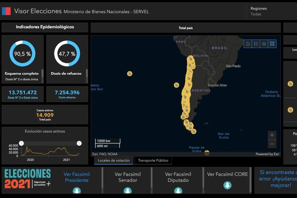The height and width of the screenshot is (198, 297).
Task: Switch to Transporte Público tab
Action: (153, 160)
